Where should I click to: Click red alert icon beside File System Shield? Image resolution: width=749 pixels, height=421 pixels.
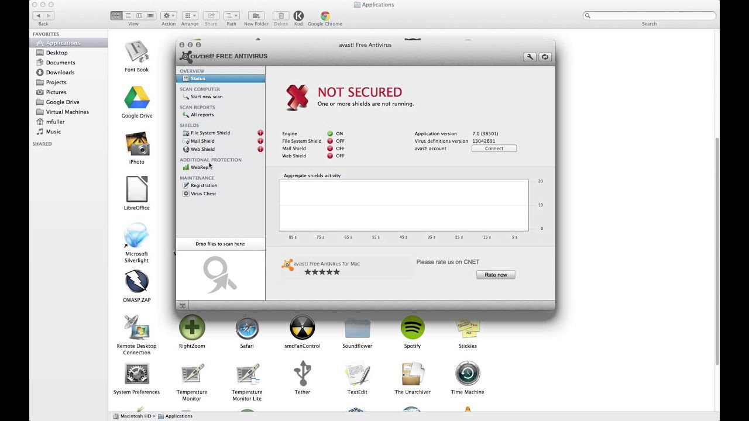click(260, 133)
